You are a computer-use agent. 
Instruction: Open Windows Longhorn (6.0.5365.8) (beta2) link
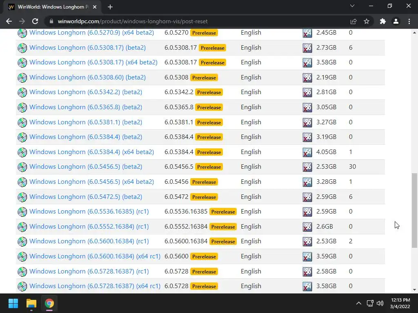pos(86,107)
